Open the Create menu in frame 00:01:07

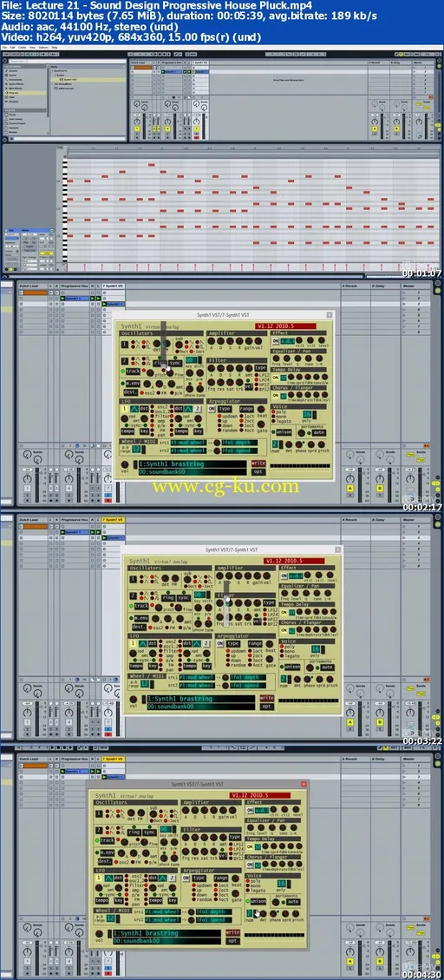point(22,48)
